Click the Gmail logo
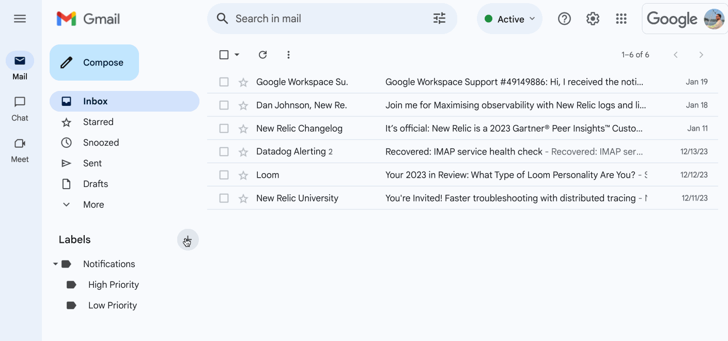This screenshot has height=341, width=728. point(88,19)
